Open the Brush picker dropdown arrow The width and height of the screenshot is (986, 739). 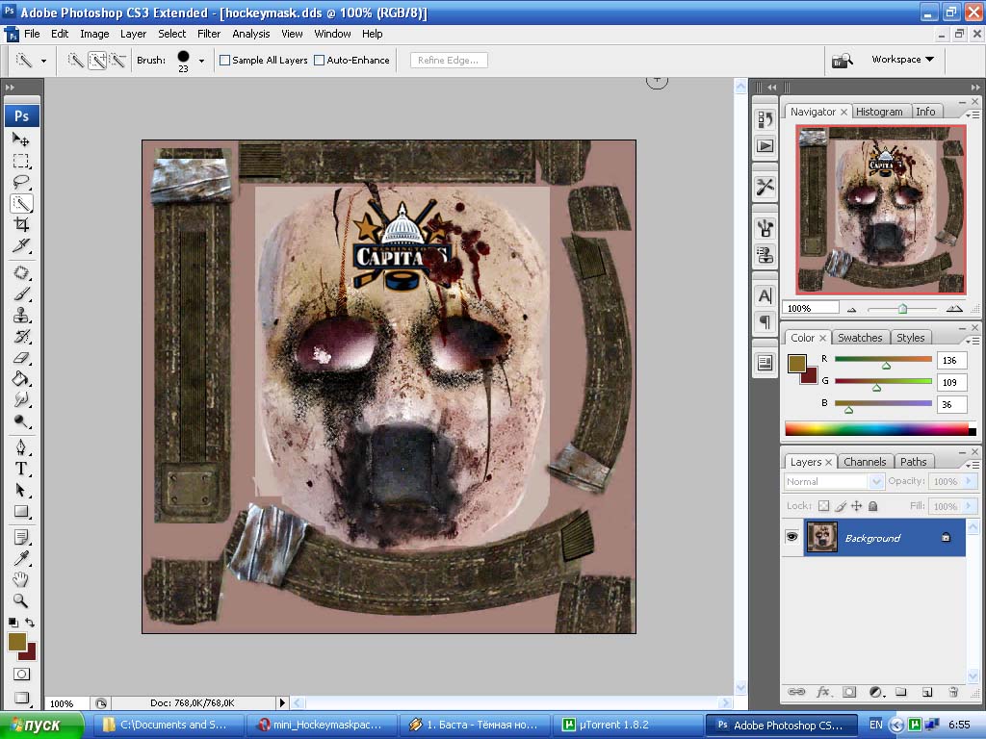pyautogui.click(x=201, y=61)
